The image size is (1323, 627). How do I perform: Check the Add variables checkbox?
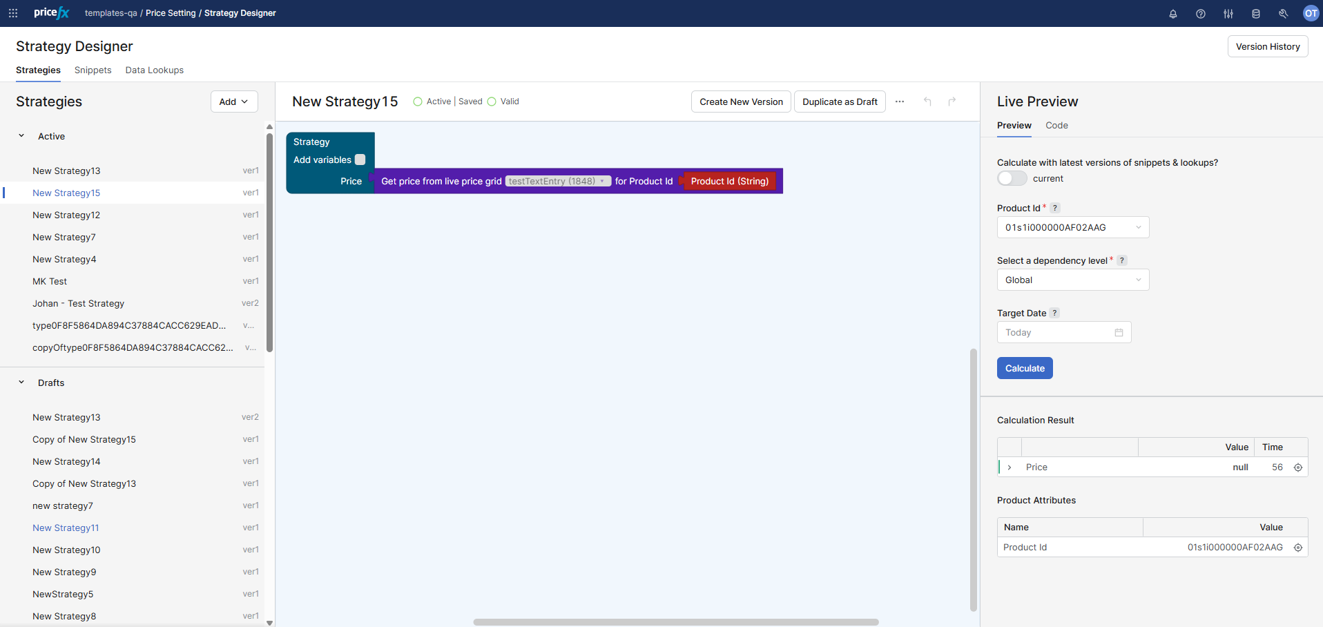[x=360, y=160]
